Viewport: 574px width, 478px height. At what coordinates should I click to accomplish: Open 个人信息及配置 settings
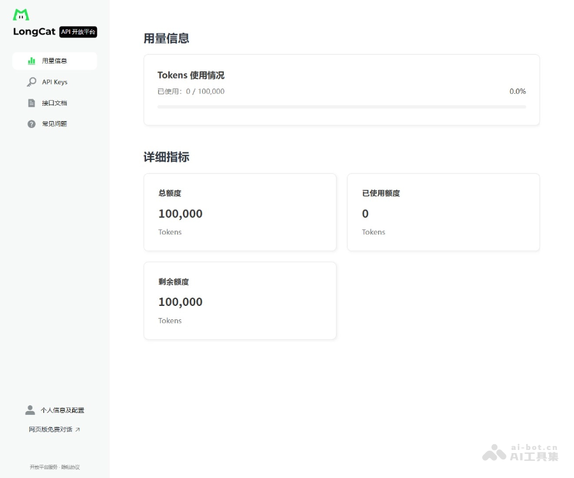tap(62, 410)
